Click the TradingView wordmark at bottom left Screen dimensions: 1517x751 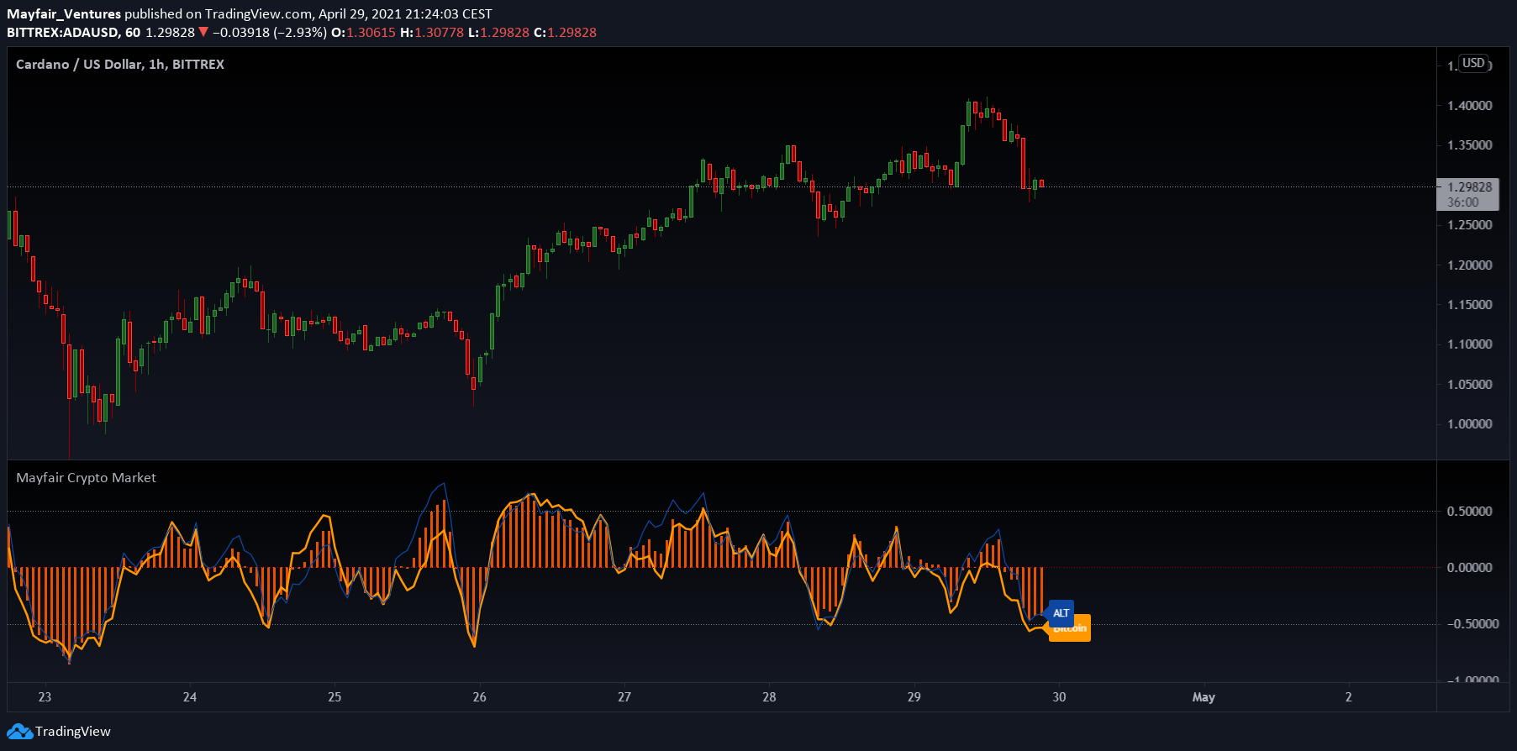[72, 732]
